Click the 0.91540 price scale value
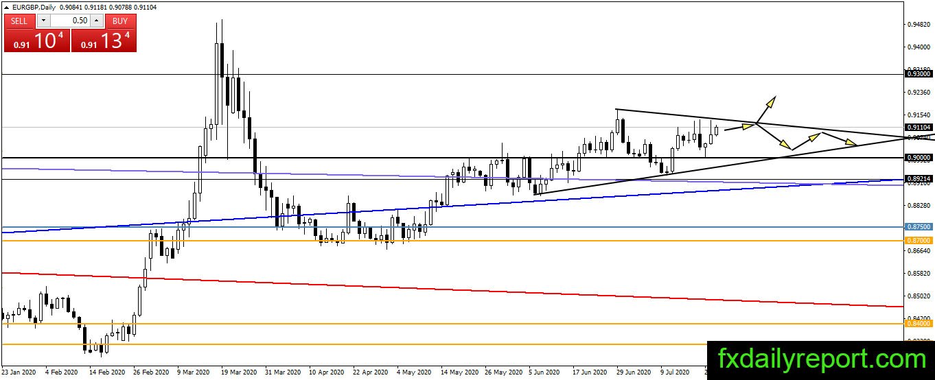Image resolution: width=935 pixels, height=380 pixels. pos(919,115)
